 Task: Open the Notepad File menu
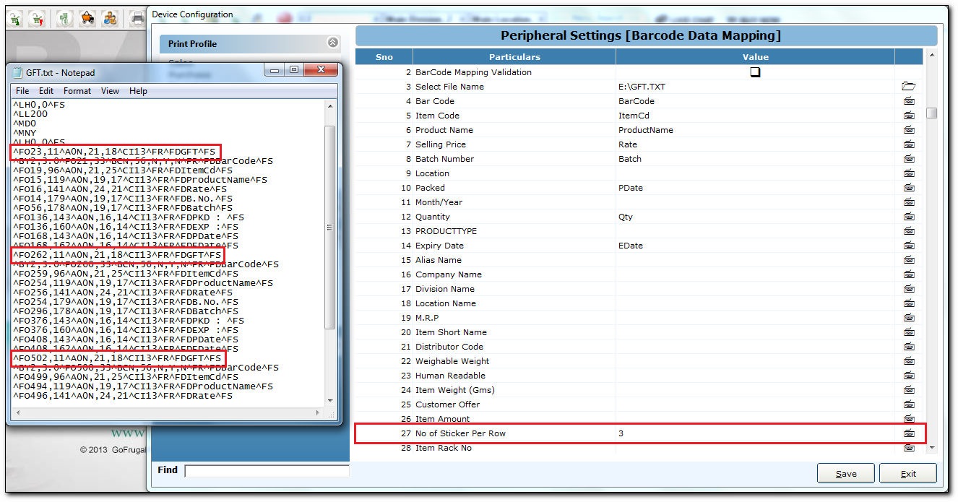[22, 91]
